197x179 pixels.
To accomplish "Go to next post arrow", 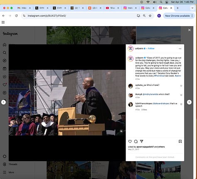I will point(189,102).
